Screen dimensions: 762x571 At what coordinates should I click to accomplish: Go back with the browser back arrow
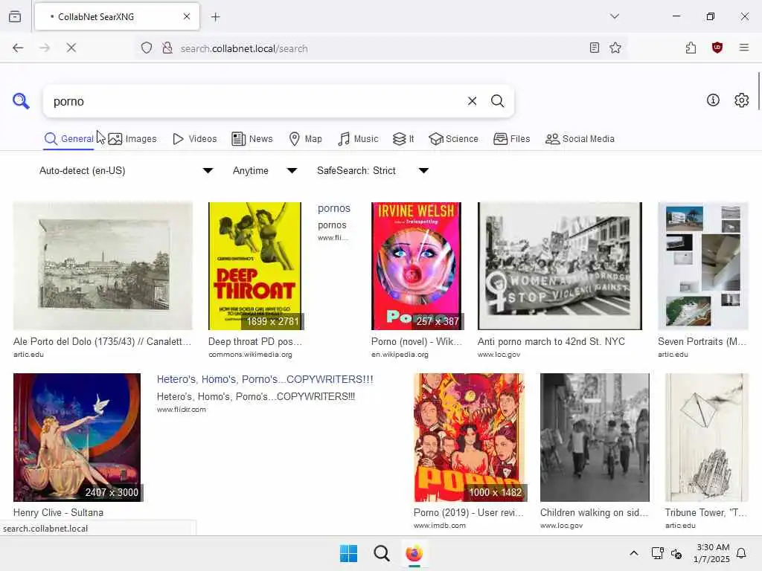18,48
